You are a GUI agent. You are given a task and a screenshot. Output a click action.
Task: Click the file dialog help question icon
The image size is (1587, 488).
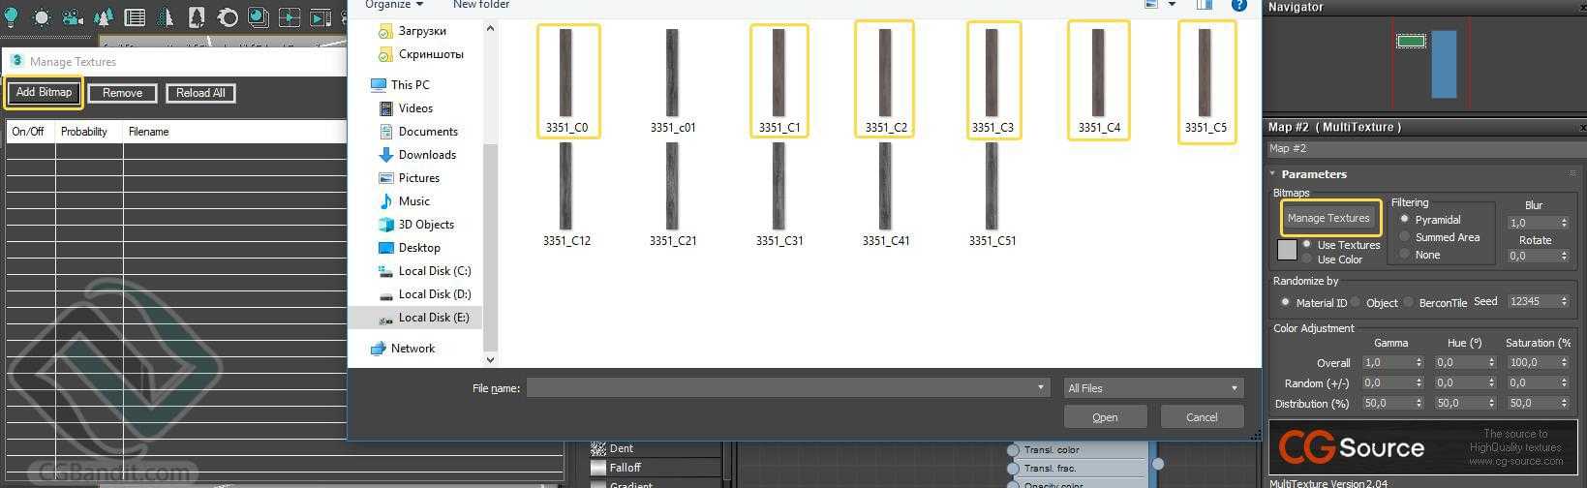pos(1238,5)
